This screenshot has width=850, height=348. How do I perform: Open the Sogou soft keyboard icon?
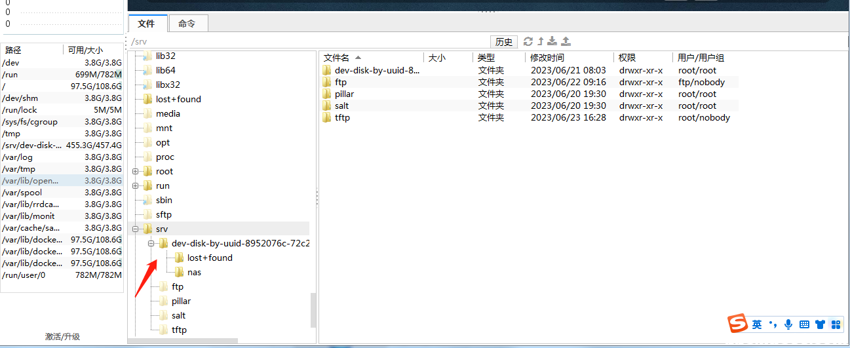click(804, 324)
